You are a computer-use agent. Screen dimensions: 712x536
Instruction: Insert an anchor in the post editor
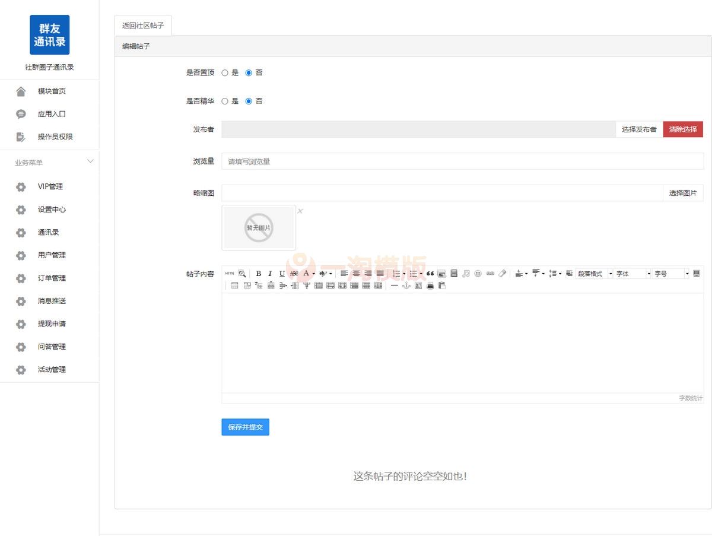coord(406,286)
